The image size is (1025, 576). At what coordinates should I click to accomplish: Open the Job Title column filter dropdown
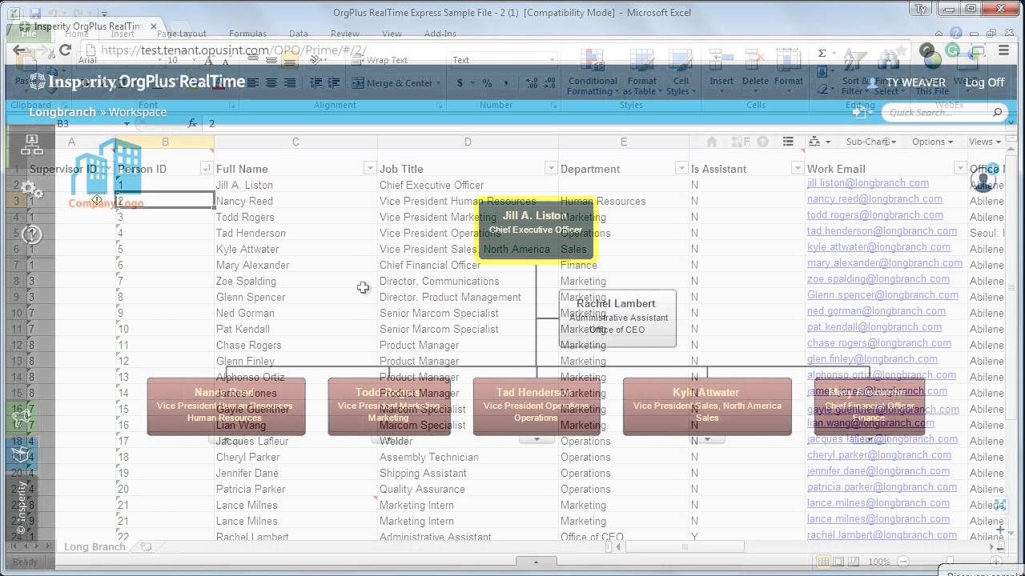[x=551, y=168]
